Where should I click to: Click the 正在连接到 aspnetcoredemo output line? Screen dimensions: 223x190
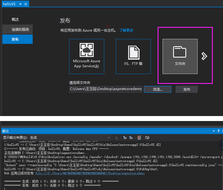pos(46,153)
